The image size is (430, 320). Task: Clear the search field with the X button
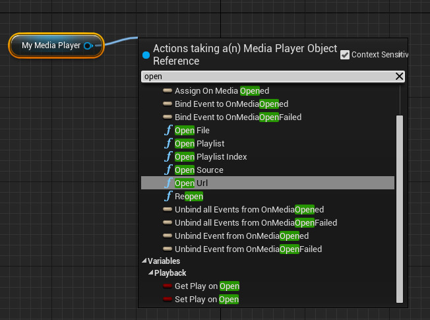[x=399, y=77]
